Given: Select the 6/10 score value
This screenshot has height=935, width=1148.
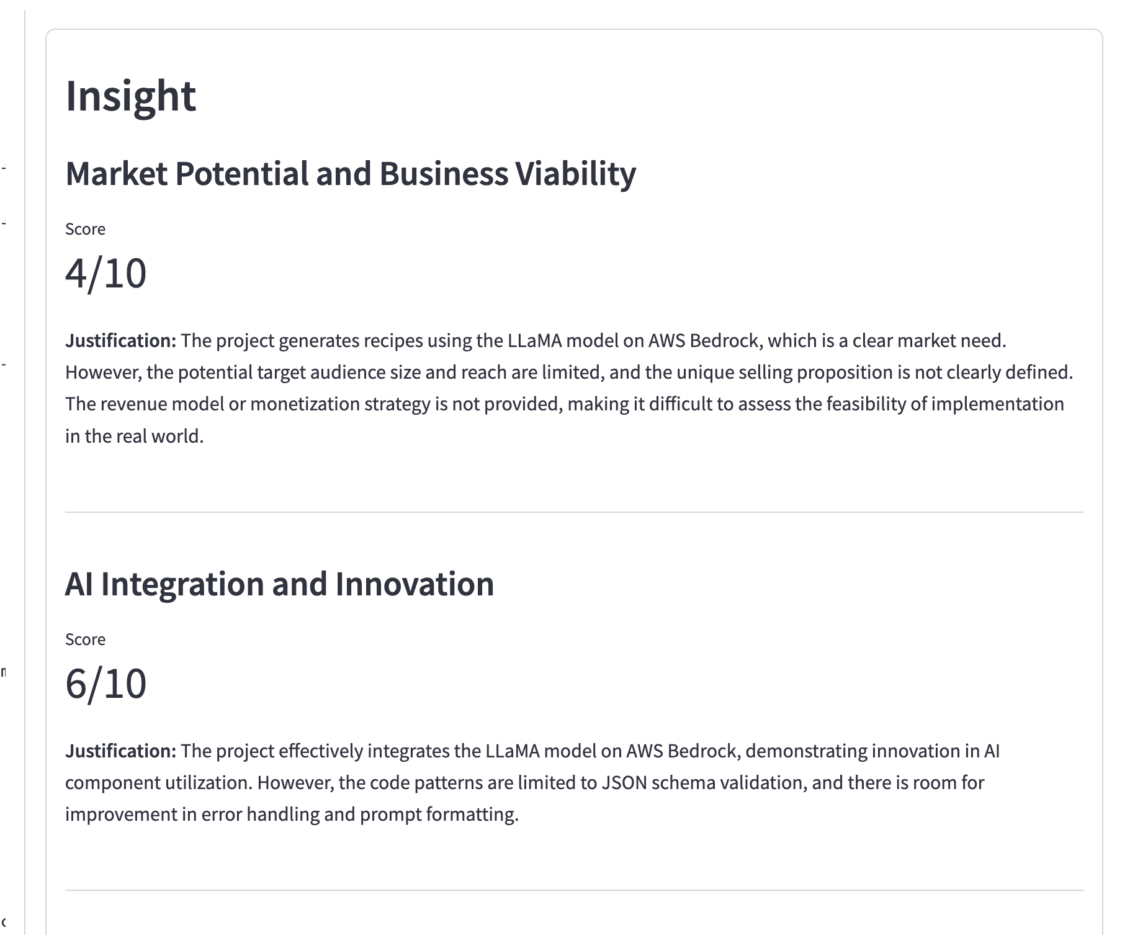Looking at the screenshot, I should coord(105,684).
